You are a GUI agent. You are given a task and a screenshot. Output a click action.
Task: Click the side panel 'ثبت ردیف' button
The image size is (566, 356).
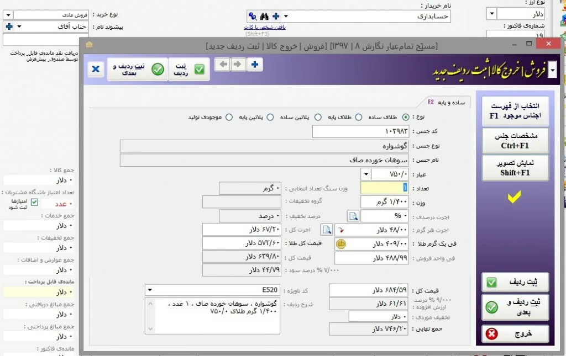click(x=515, y=282)
